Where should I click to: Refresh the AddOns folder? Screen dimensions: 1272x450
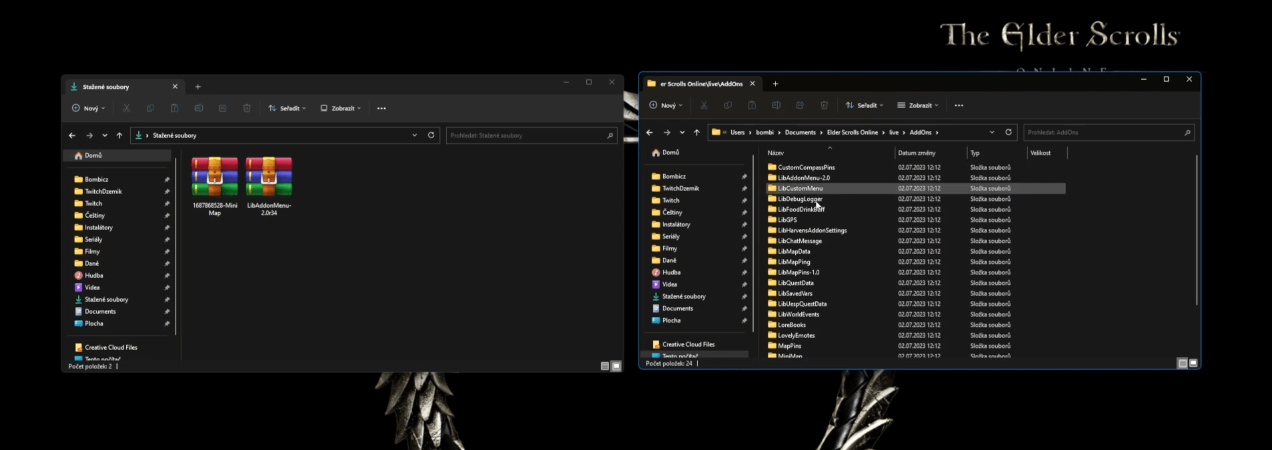pyautogui.click(x=1009, y=132)
